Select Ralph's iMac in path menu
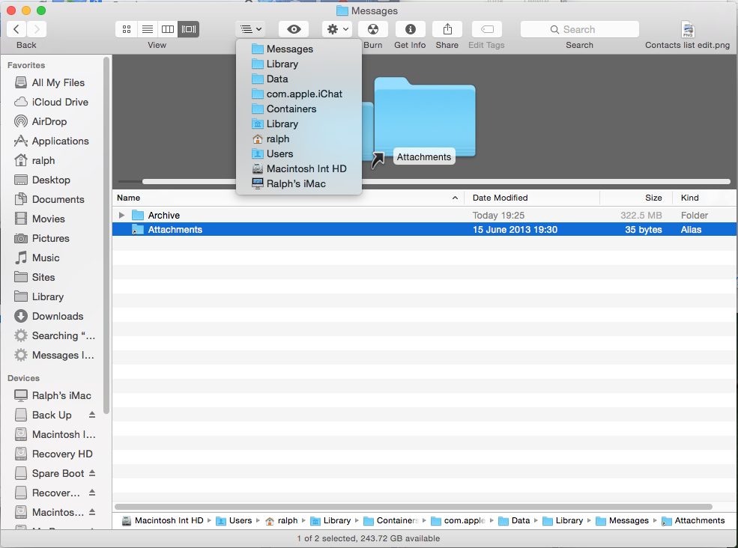The image size is (738, 548). pyautogui.click(x=299, y=184)
